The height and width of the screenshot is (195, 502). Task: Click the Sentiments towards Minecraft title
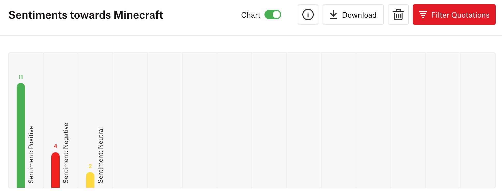86,15
